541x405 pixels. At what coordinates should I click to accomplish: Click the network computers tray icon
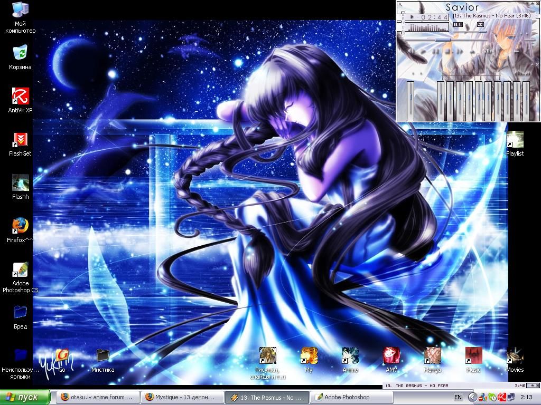tap(511, 397)
